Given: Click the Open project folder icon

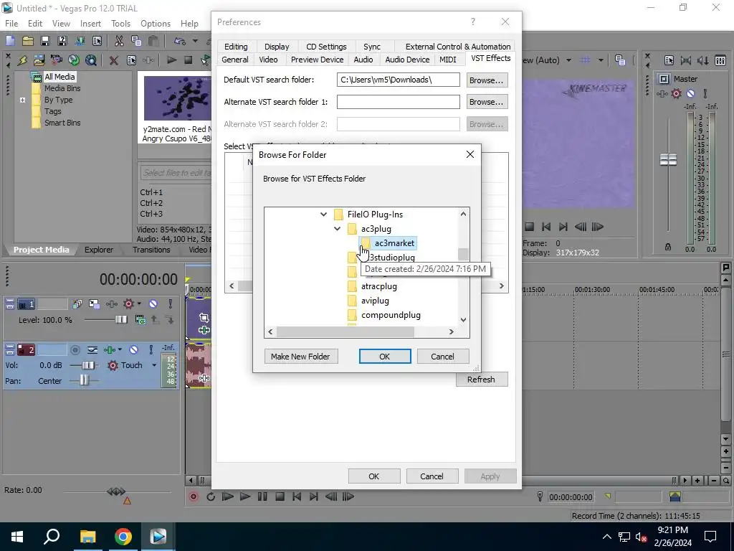Looking at the screenshot, I should coord(28,41).
